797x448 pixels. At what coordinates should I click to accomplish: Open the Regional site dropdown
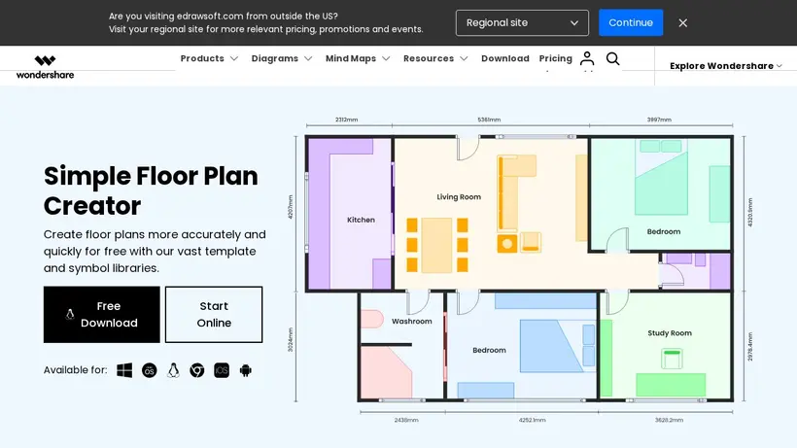[522, 23]
